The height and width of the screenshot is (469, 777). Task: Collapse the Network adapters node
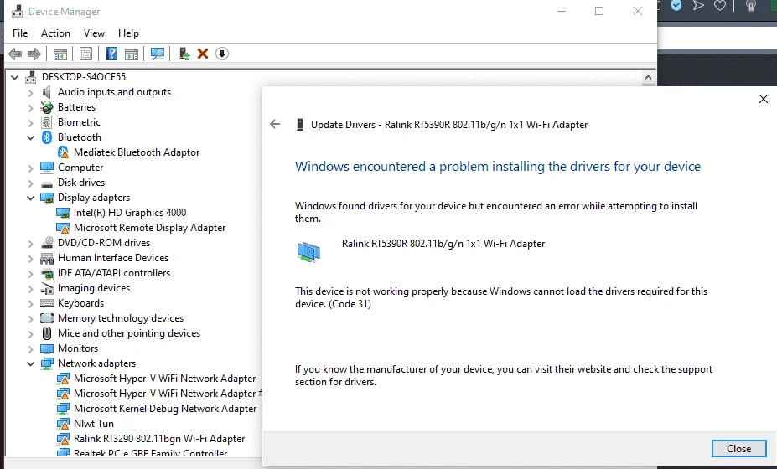[x=31, y=363]
